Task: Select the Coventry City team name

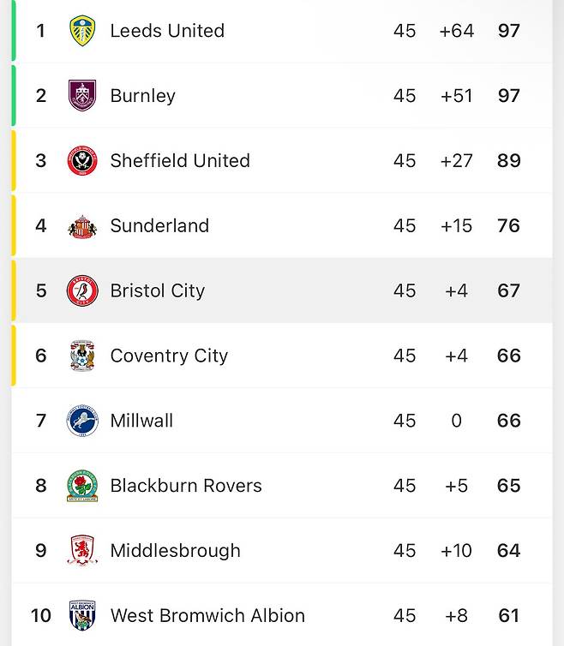Action: coord(169,356)
